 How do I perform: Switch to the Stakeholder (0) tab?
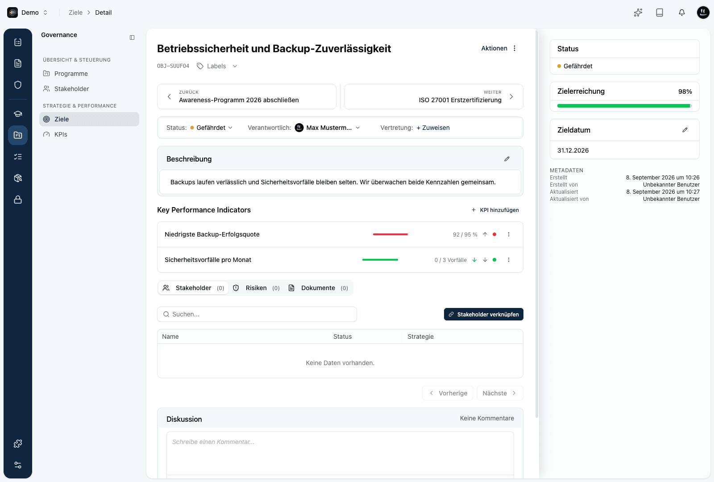click(194, 288)
